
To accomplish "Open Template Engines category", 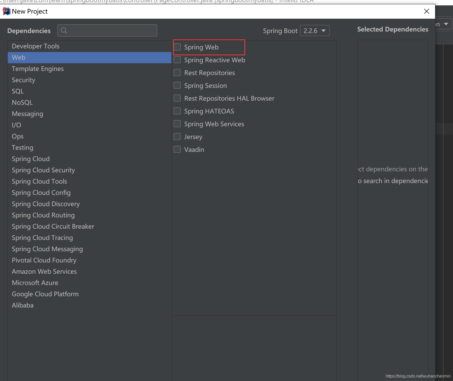I will coord(90,69).
